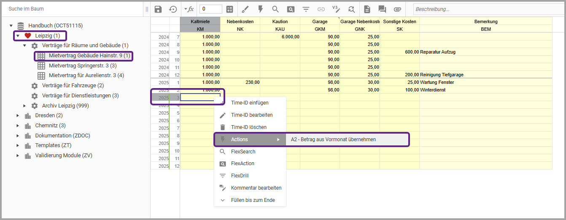566x220 pixels.
Task: Click the save disk icon in toolbar
Action: [158, 9]
